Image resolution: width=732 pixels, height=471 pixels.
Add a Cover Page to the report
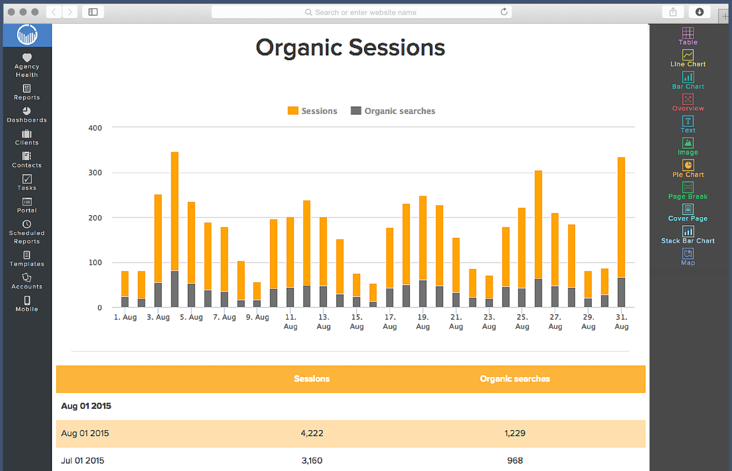pyautogui.click(x=688, y=212)
